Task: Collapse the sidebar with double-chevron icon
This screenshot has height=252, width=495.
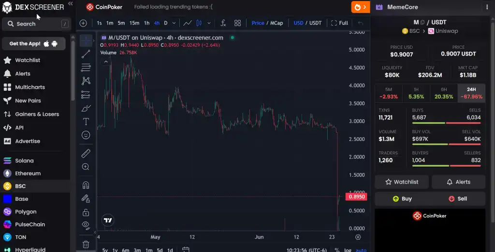Action: click(x=71, y=3)
